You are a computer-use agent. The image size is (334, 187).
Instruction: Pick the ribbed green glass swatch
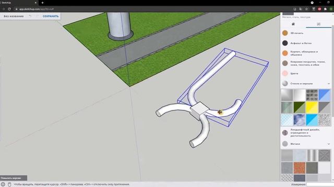pos(287,108)
